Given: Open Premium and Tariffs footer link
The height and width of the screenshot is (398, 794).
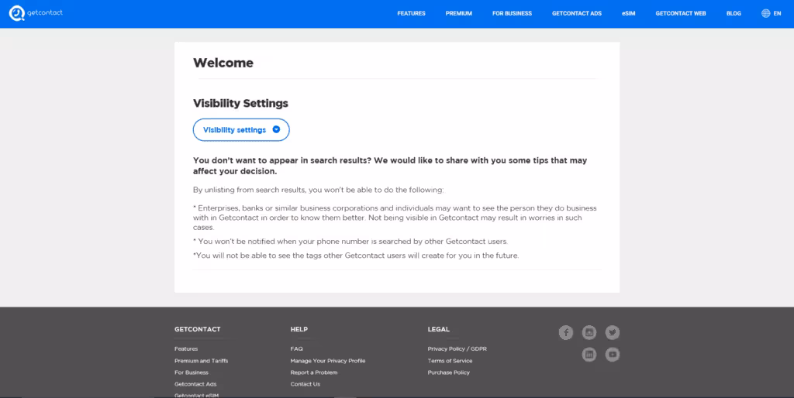Looking at the screenshot, I should tap(201, 361).
